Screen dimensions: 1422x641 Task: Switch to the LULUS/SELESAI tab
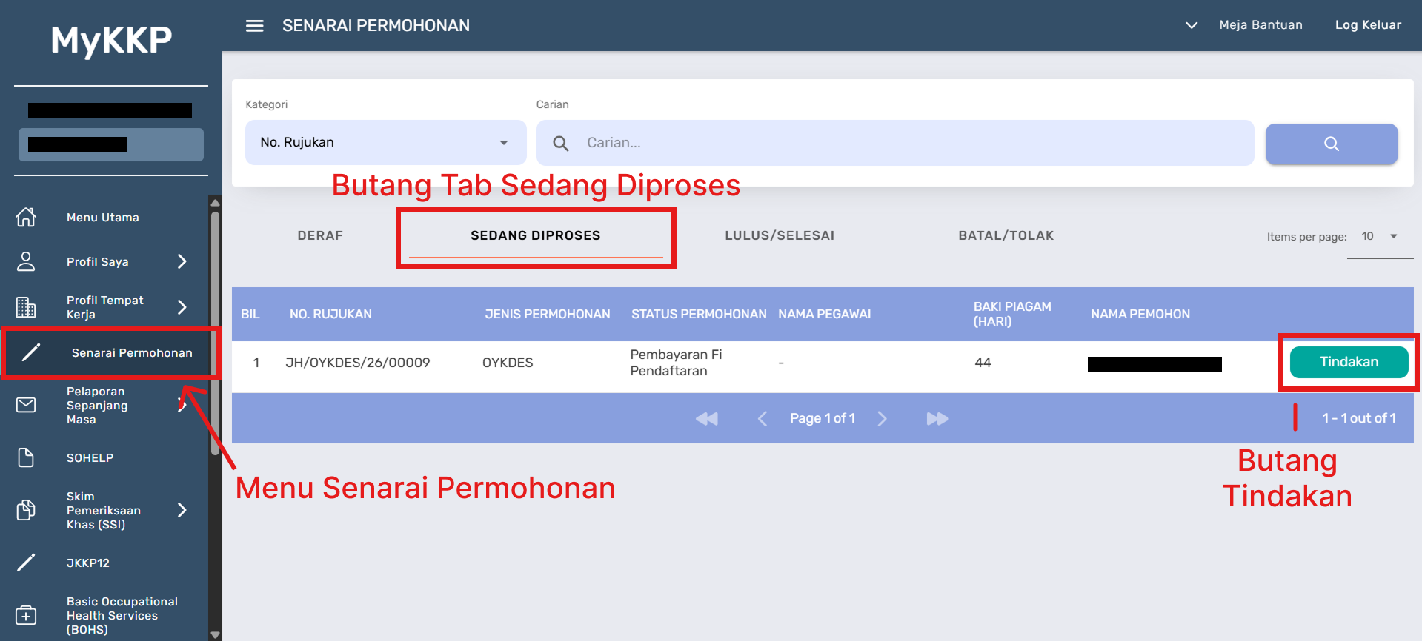click(779, 235)
